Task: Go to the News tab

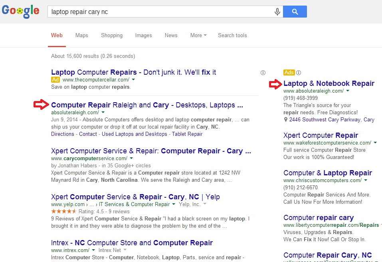Action: (171, 35)
